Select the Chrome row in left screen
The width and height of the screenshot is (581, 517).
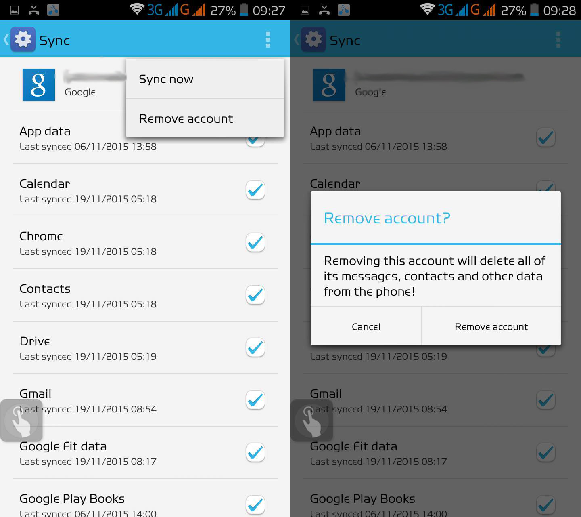(x=145, y=243)
